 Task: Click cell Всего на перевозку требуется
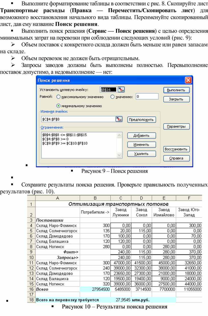(67, 300)
